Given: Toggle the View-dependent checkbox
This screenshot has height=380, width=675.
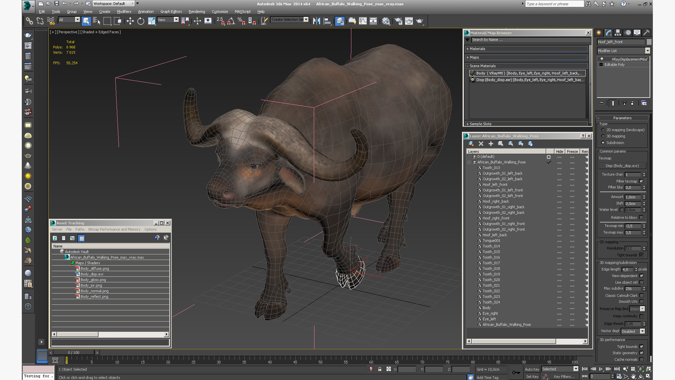Looking at the screenshot, I should [641, 276].
